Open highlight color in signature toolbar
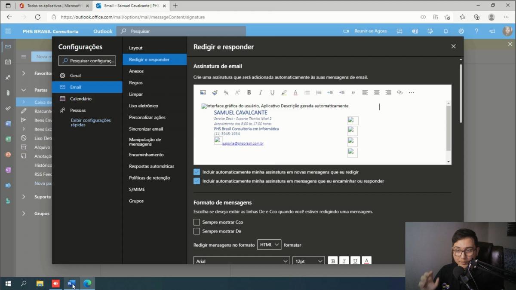Image resolution: width=516 pixels, height=290 pixels. point(284,92)
